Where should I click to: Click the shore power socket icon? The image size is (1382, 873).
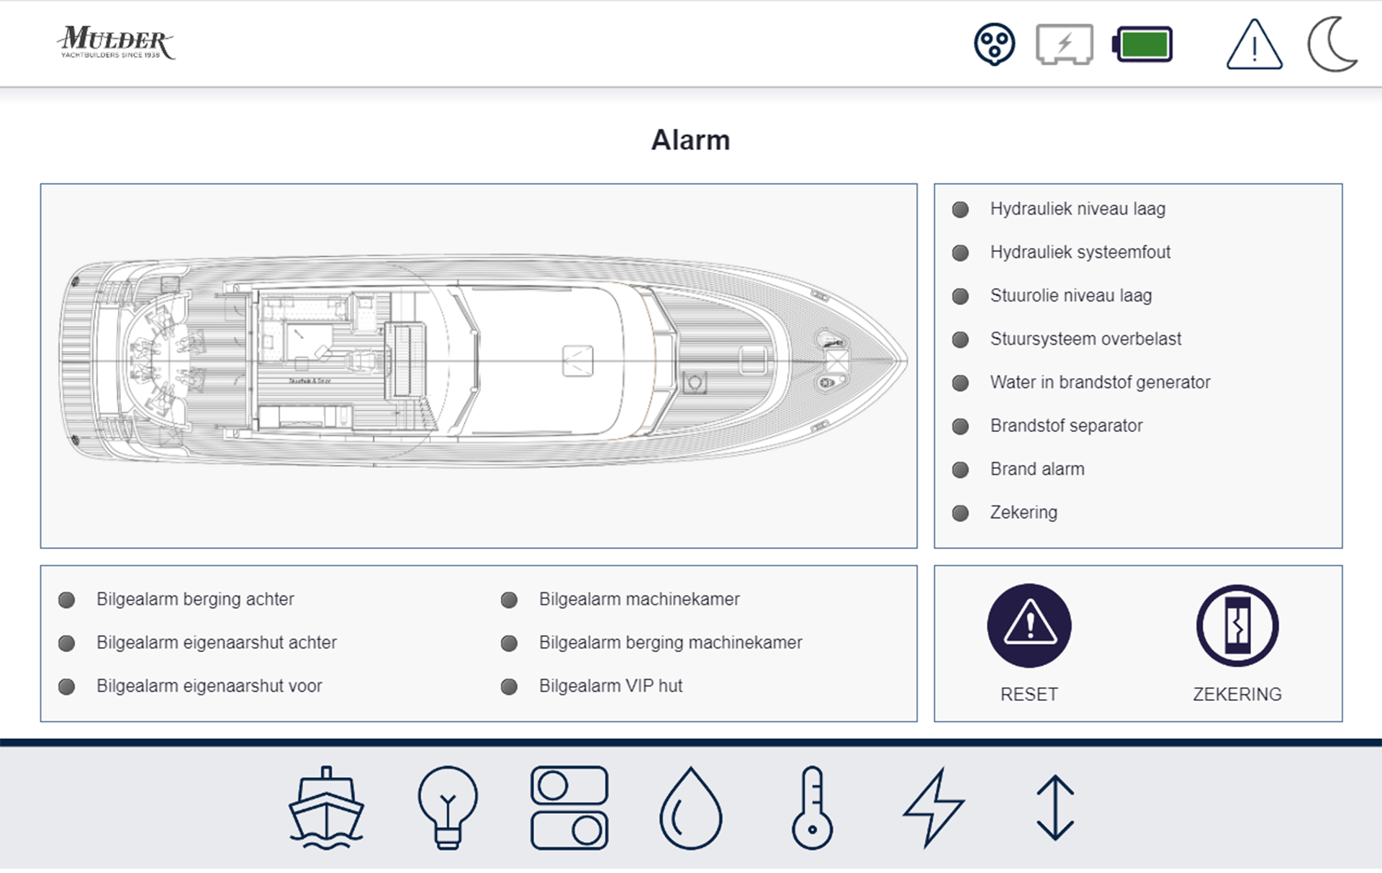pos(994,45)
